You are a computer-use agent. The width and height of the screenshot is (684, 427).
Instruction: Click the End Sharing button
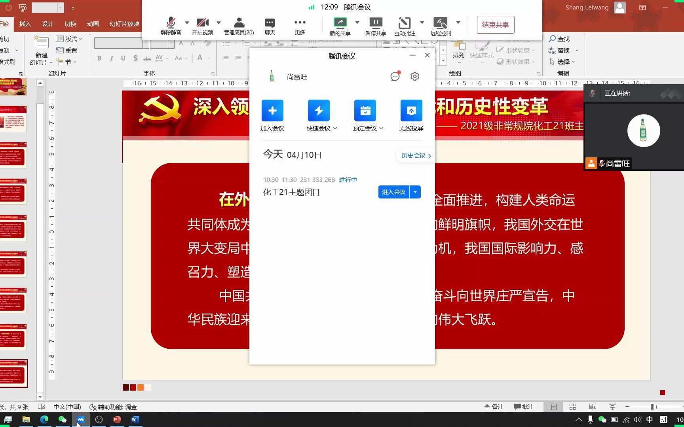point(496,25)
